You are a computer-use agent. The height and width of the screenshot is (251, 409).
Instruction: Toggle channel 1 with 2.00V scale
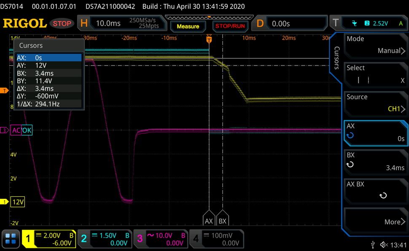(49, 239)
